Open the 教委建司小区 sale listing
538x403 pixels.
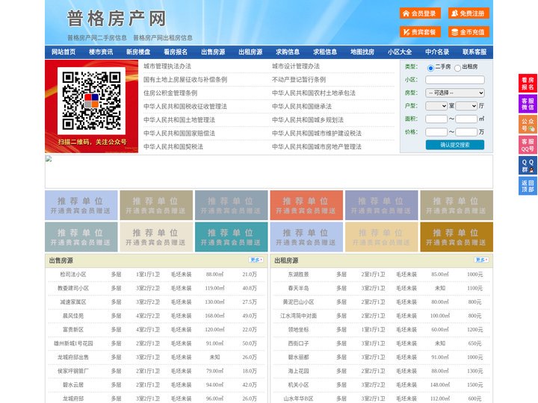tap(73, 288)
